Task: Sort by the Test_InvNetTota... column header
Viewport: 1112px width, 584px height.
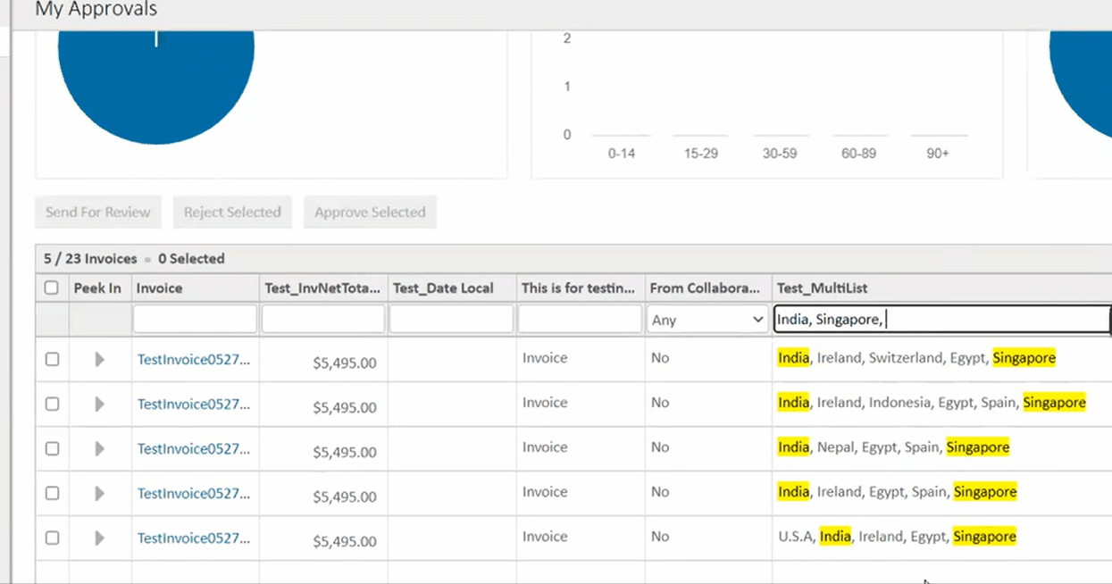Action: (322, 288)
